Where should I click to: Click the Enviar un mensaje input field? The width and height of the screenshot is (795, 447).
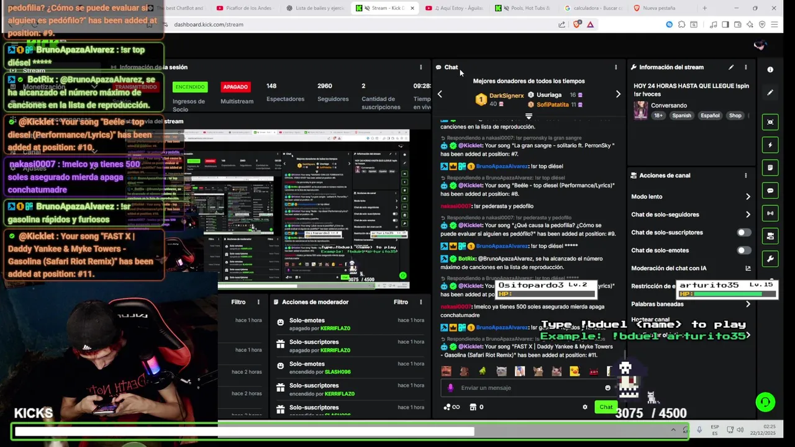point(529,388)
